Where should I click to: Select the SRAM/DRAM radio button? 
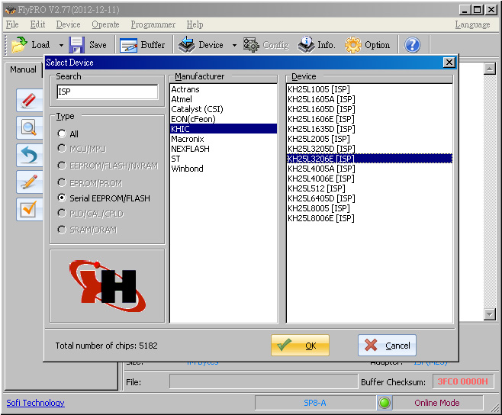62,230
